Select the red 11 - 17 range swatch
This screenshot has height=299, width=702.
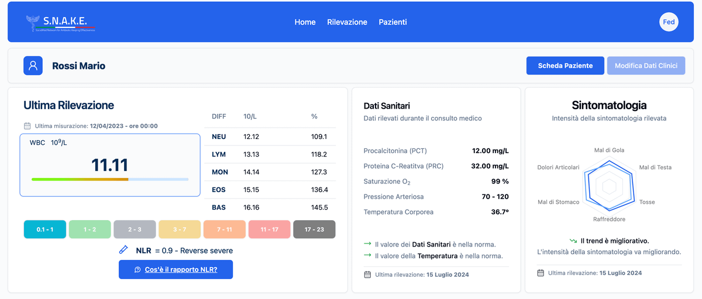(269, 230)
